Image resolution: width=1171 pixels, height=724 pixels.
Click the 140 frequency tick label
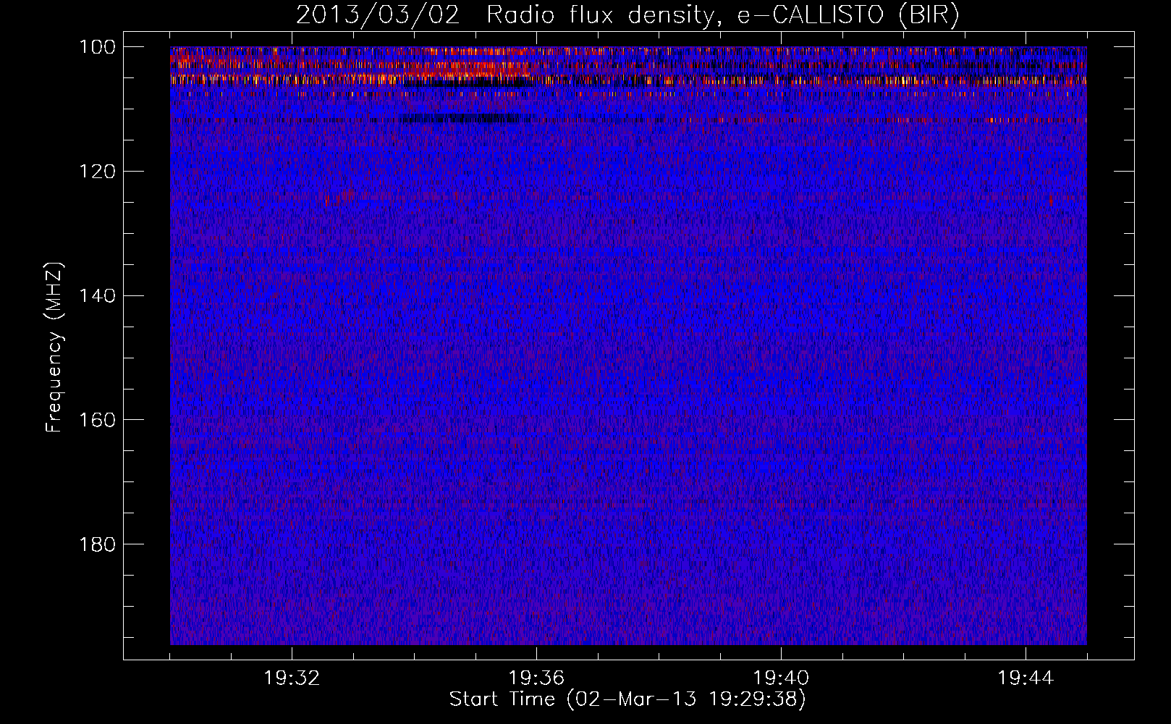tap(97, 296)
